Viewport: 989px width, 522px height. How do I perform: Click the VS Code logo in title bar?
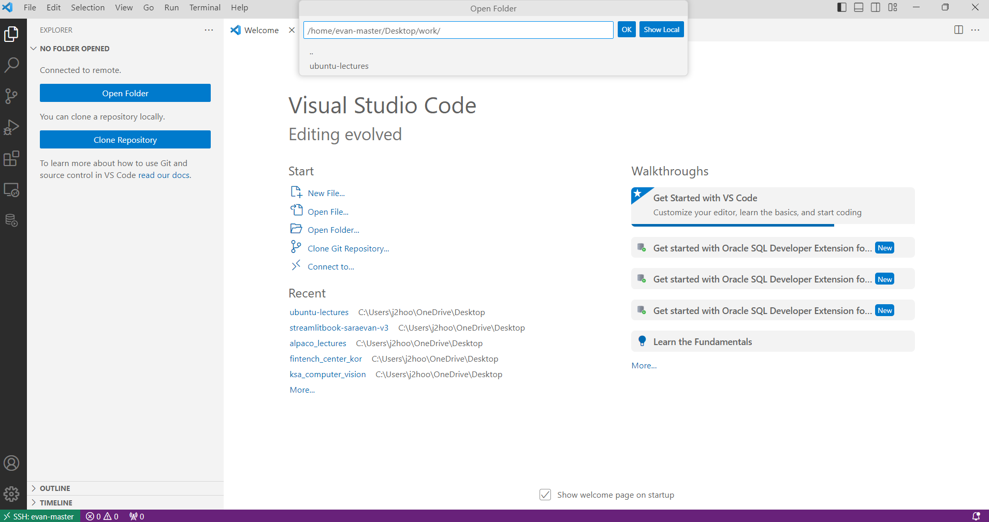tap(8, 7)
